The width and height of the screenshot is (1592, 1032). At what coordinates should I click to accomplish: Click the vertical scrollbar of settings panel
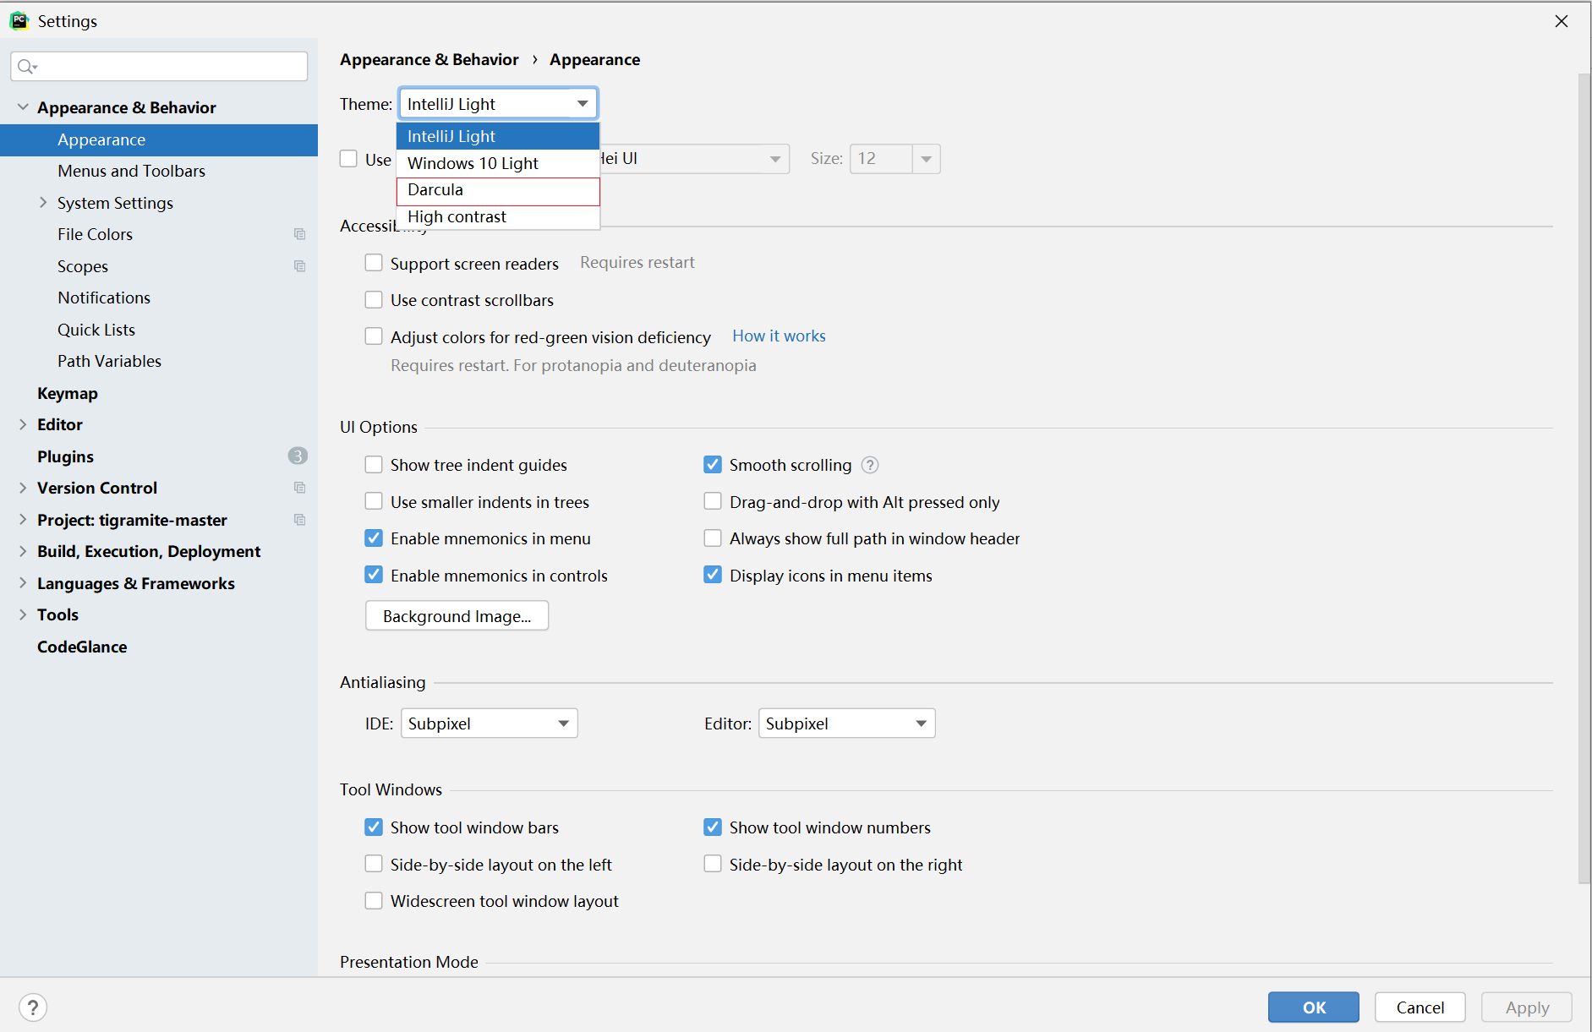click(1584, 478)
